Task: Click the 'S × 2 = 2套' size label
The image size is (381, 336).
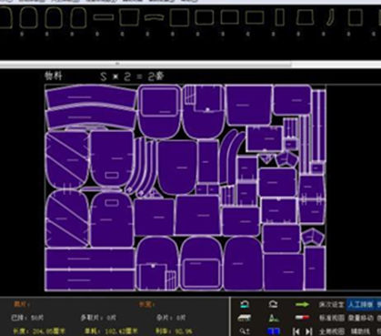Action: pyautogui.click(x=132, y=76)
